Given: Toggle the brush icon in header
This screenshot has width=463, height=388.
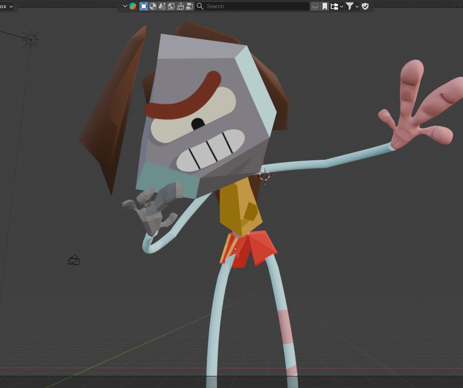Looking at the screenshot, I should pyautogui.click(x=180, y=6).
